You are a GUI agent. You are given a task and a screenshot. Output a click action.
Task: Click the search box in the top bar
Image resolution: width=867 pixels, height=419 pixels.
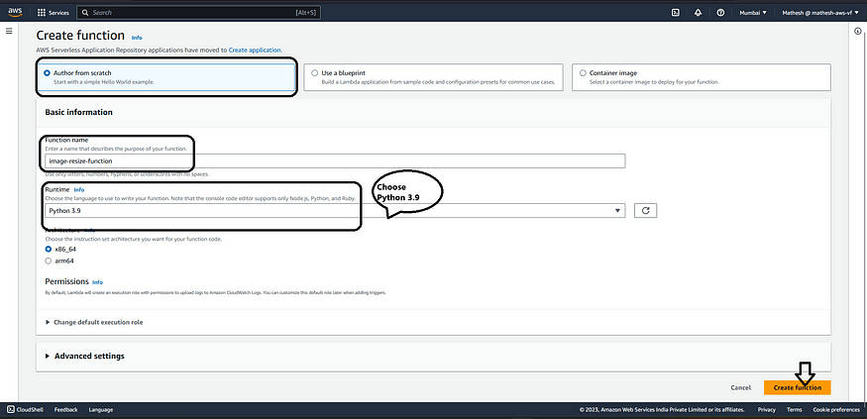click(198, 12)
